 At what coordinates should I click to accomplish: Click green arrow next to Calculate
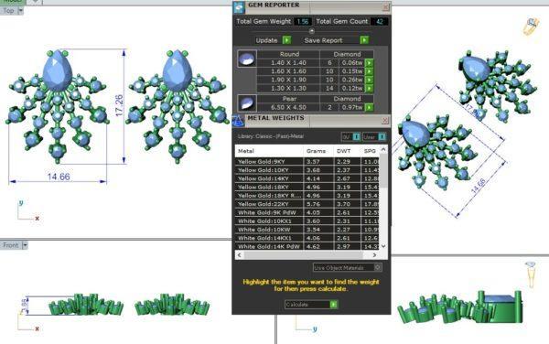[334, 305]
